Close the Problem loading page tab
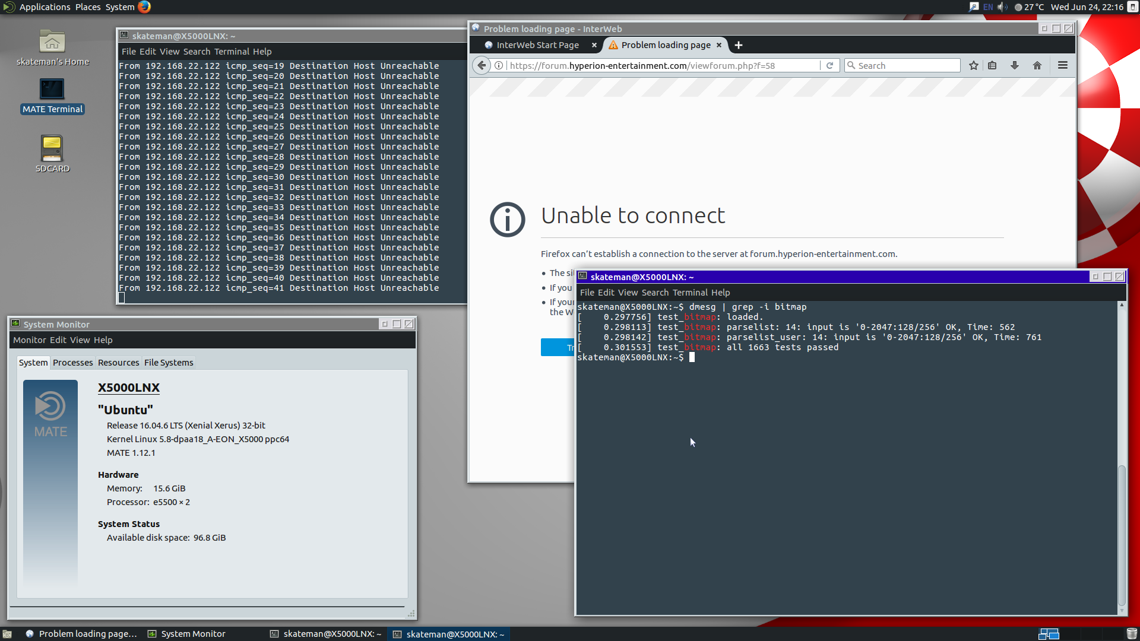The image size is (1140, 641). pos(719,45)
